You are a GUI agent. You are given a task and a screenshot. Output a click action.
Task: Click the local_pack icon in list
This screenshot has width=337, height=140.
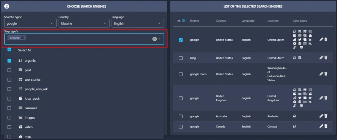(20, 98)
